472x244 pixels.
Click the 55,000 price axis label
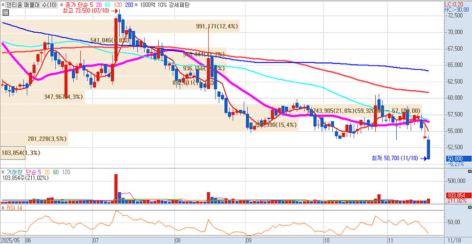[455, 131]
